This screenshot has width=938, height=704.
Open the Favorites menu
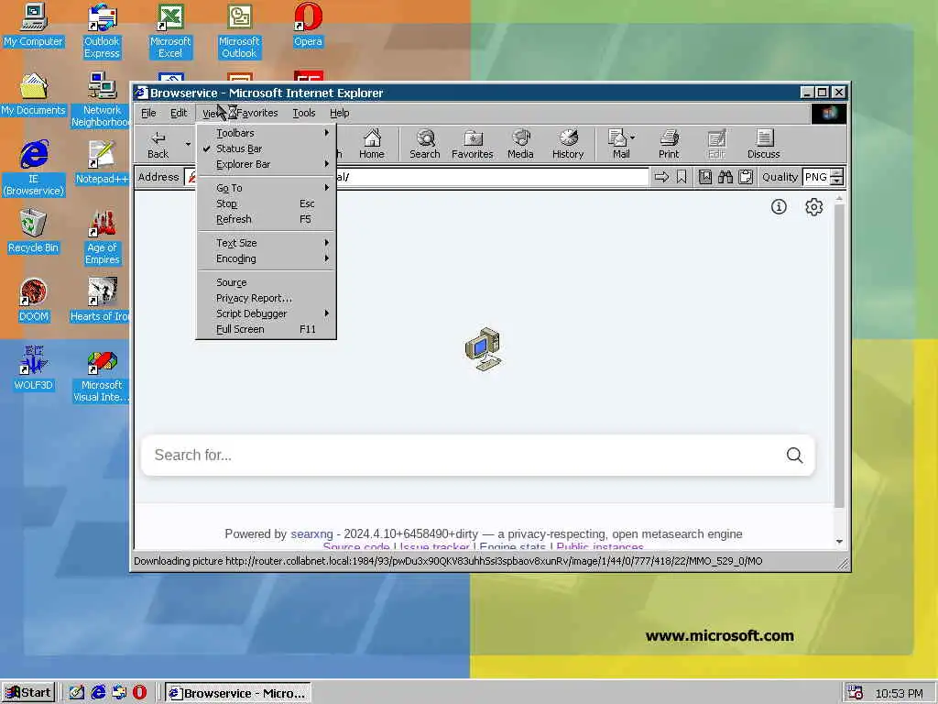(x=257, y=113)
